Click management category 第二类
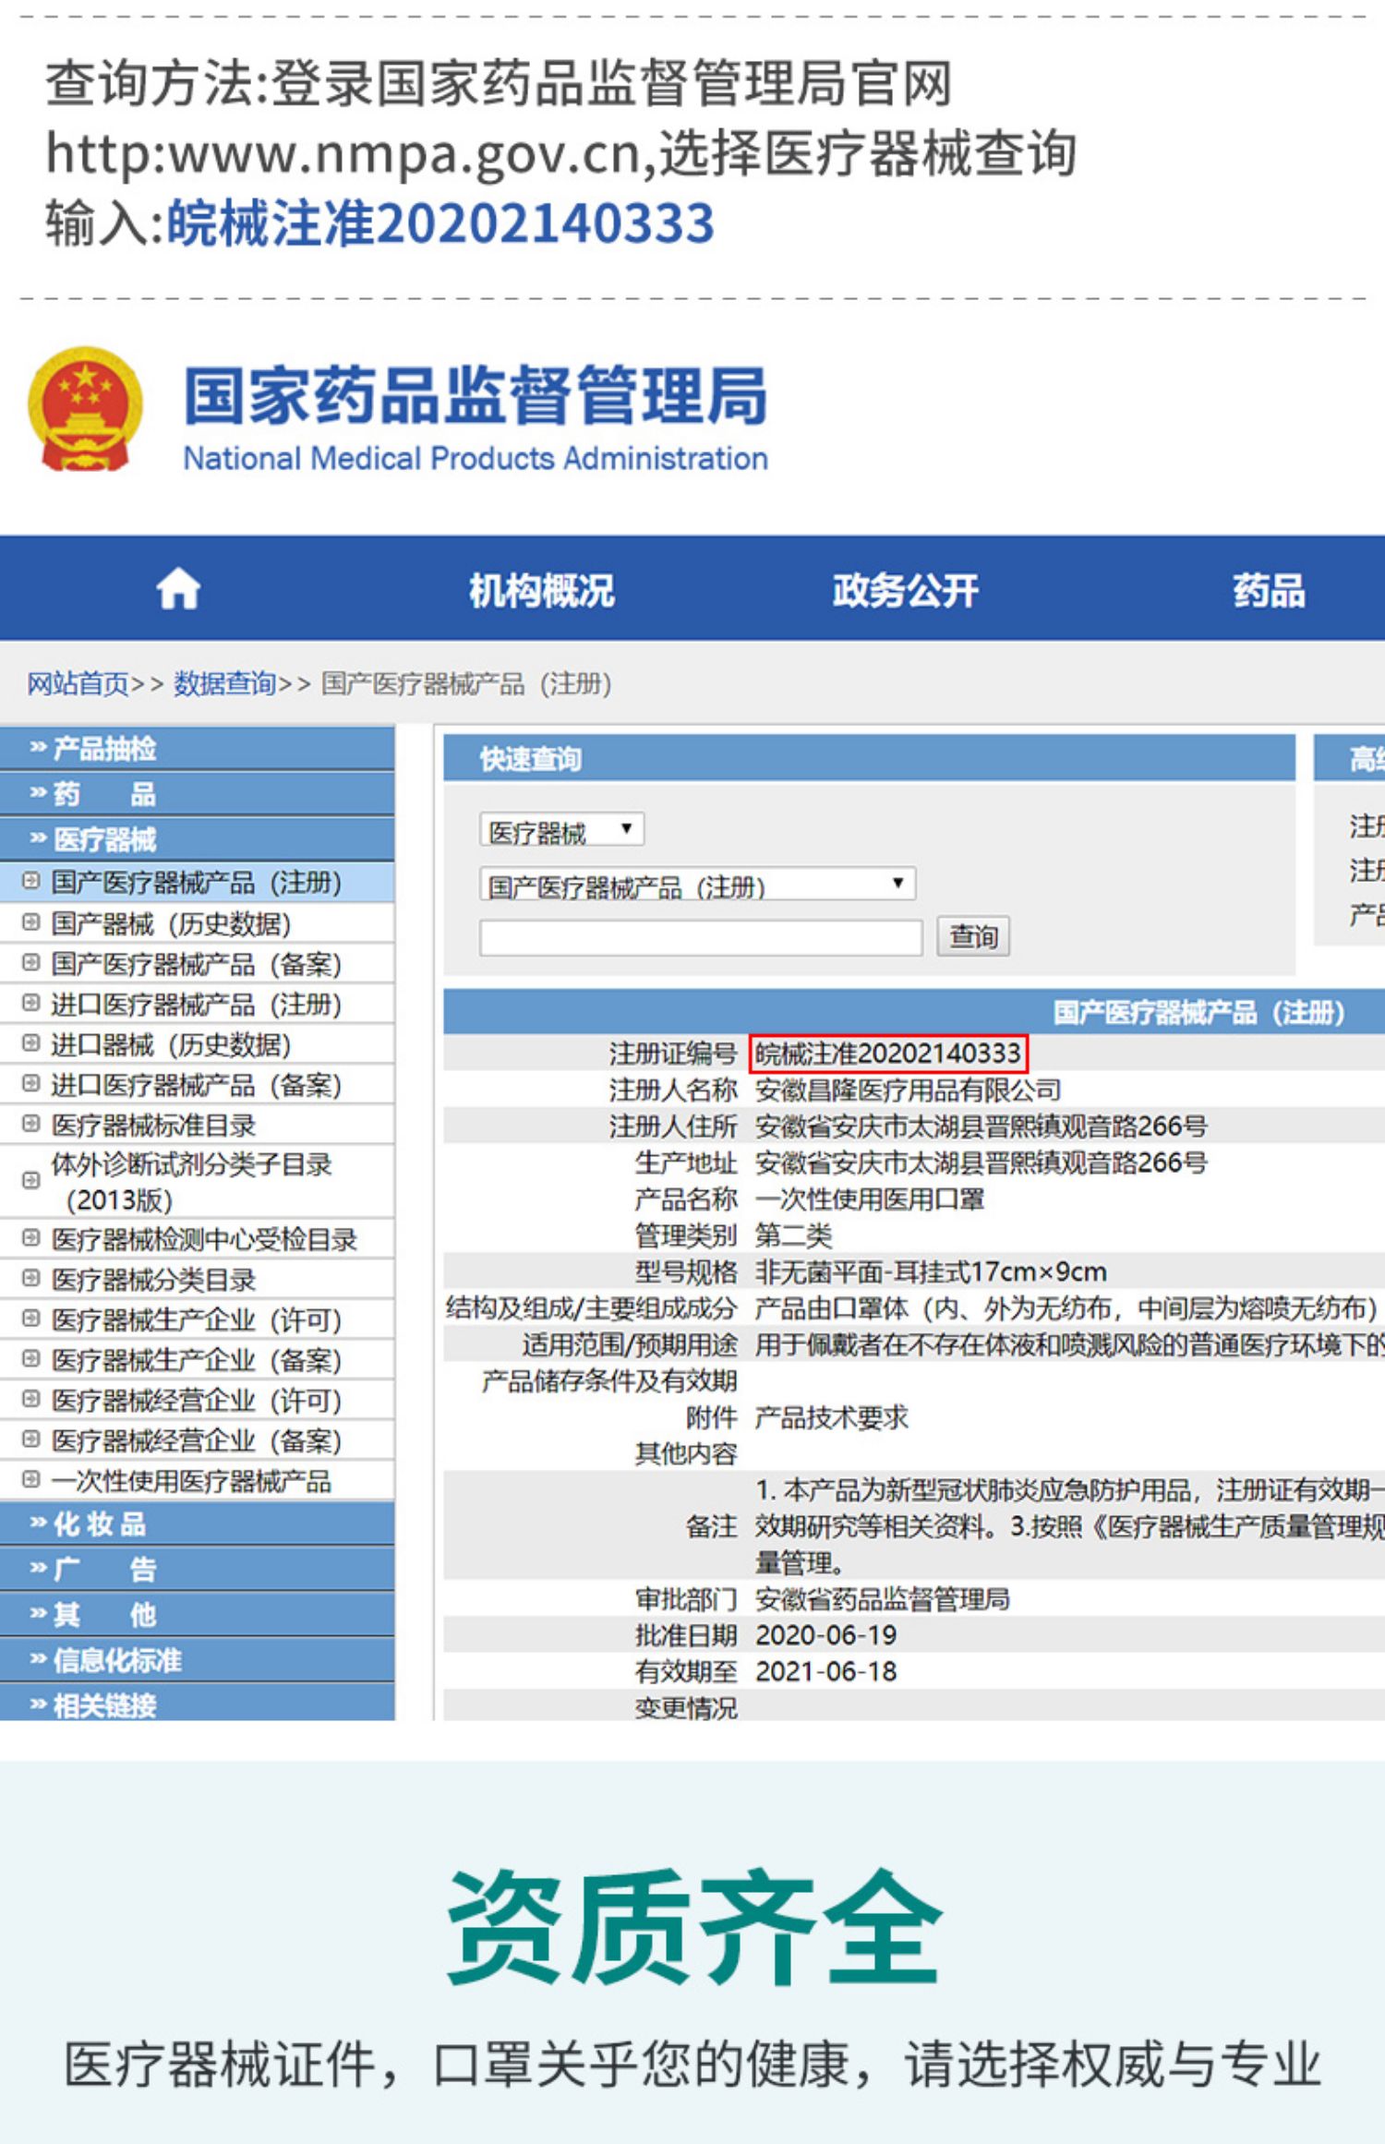 click(x=793, y=1235)
